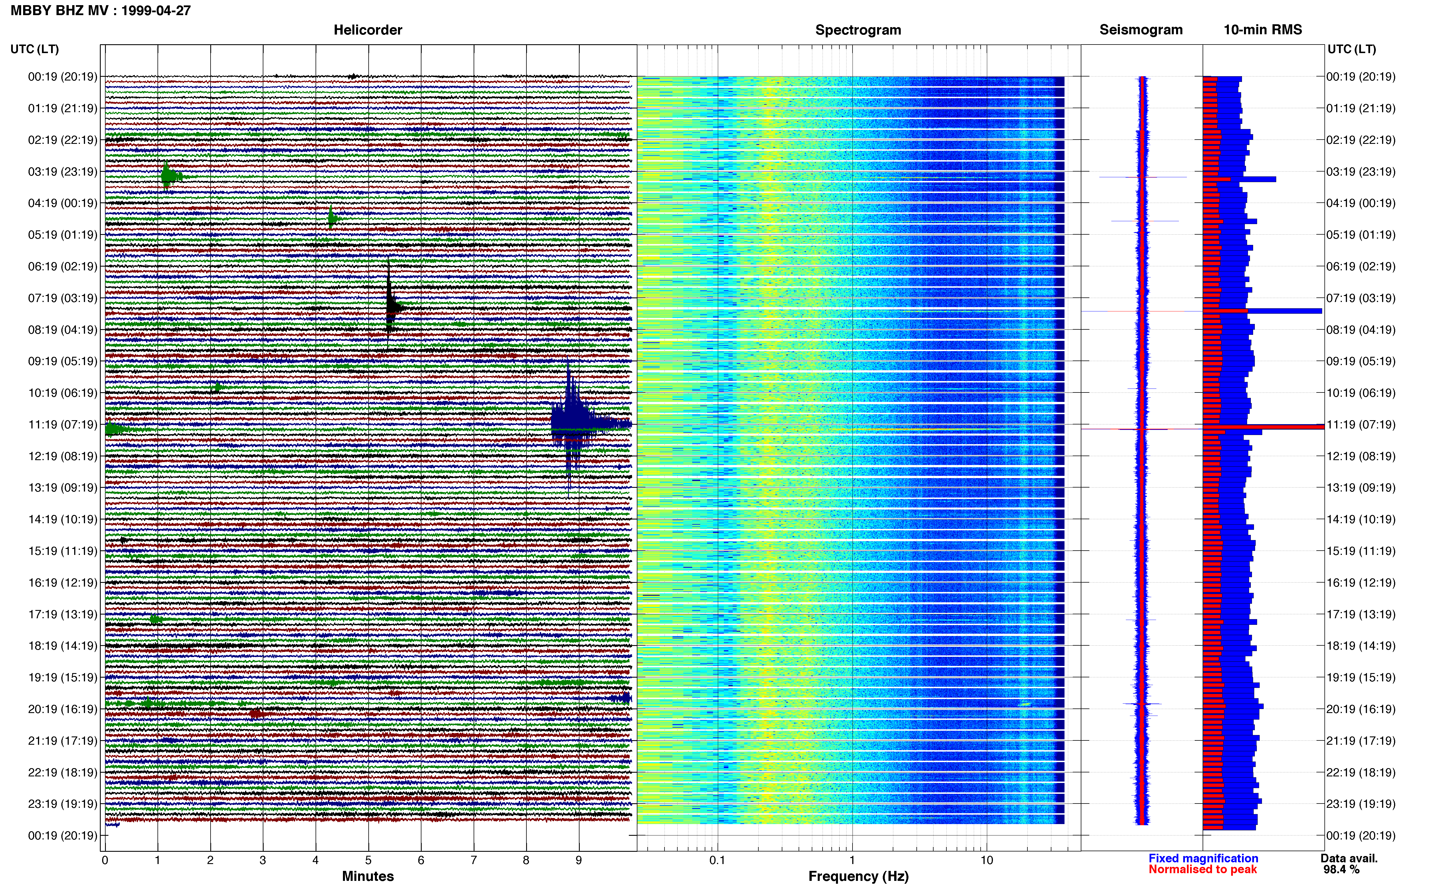Viewport: 1432px width, 896px height.
Task: Click the 10-min RMS panel heading
Action: (x=1263, y=30)
